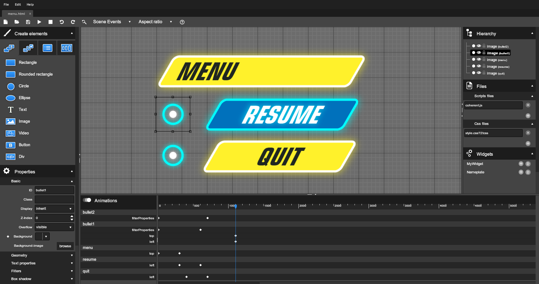Add MyWidget instance with plus icon
Viewport: 539px width, 284px height.
tap(521, 164)
